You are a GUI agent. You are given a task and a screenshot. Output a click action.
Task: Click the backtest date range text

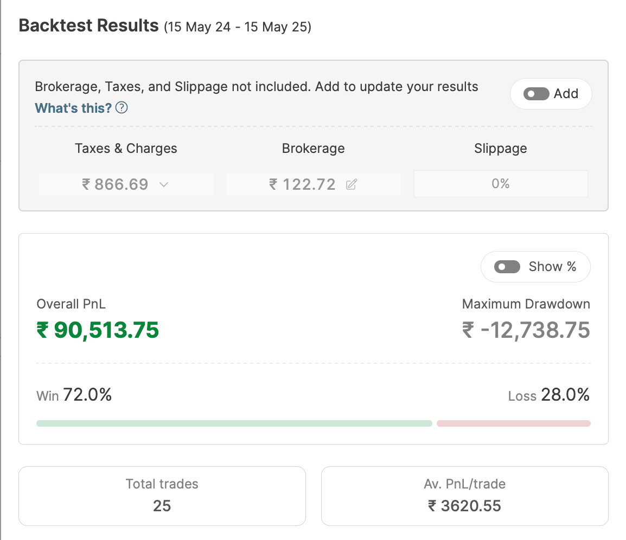pos(238,27)
